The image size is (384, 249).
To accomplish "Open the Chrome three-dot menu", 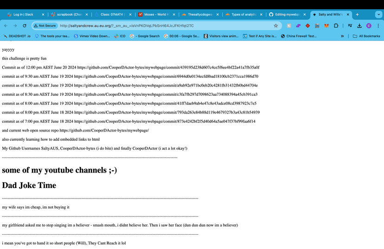I will pyautogui.click(x=378, y=25).
